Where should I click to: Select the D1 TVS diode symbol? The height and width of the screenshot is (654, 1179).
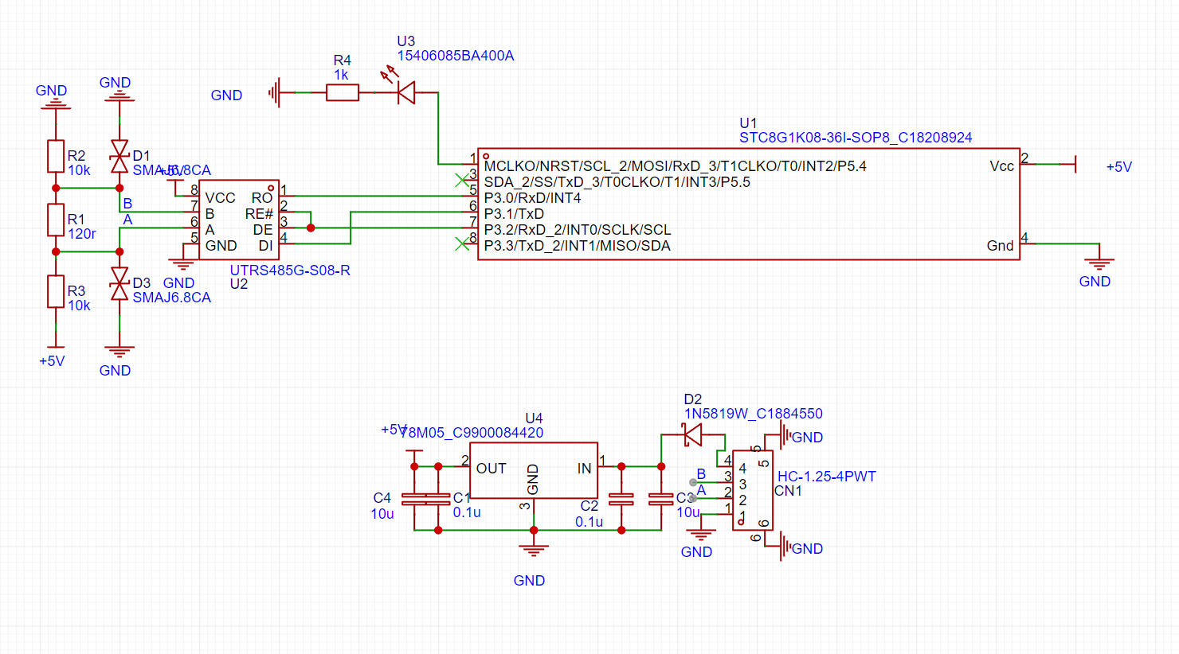point(119,156)
